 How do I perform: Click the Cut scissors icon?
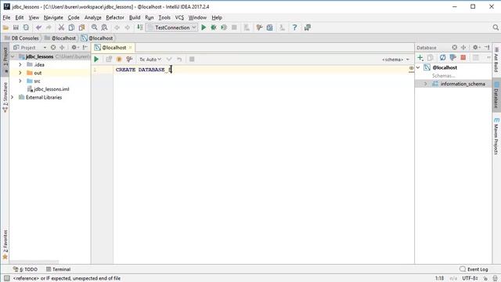[x=61, y=27]
